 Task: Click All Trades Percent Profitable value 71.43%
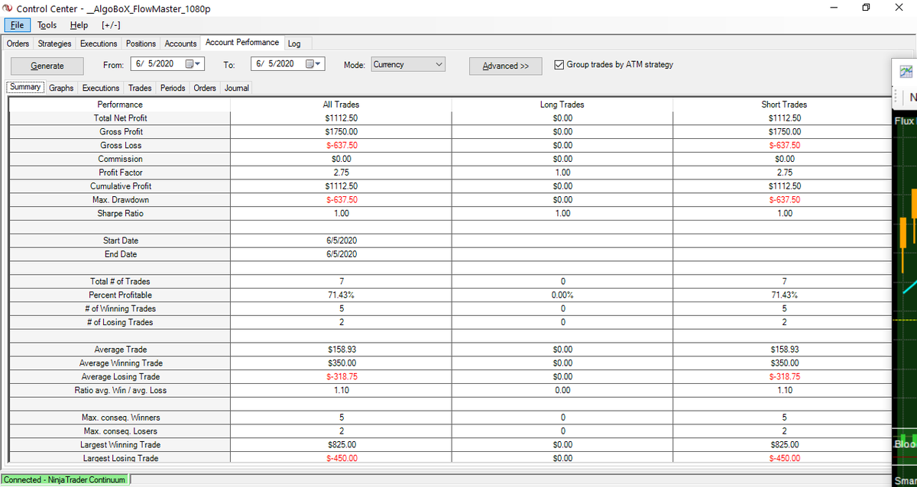pyautogui.click(x=341, y=295)
